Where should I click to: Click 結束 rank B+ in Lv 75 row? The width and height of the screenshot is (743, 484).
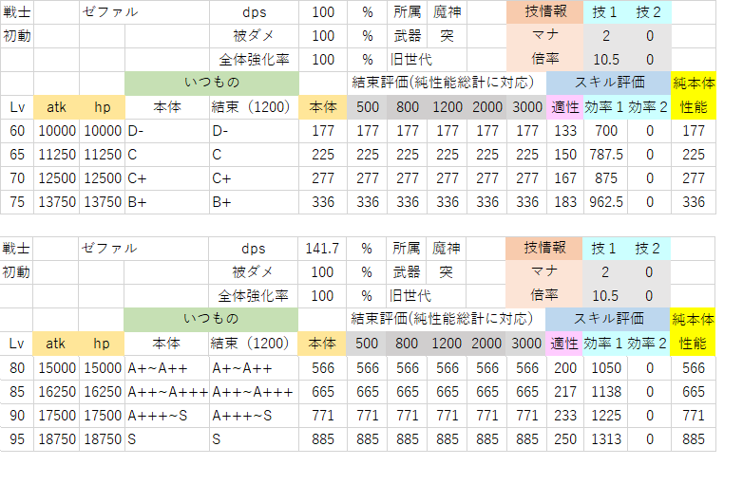pyautogui.click(x=254, y=202)
